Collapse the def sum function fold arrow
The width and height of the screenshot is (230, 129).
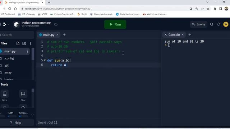pos(45,60)
